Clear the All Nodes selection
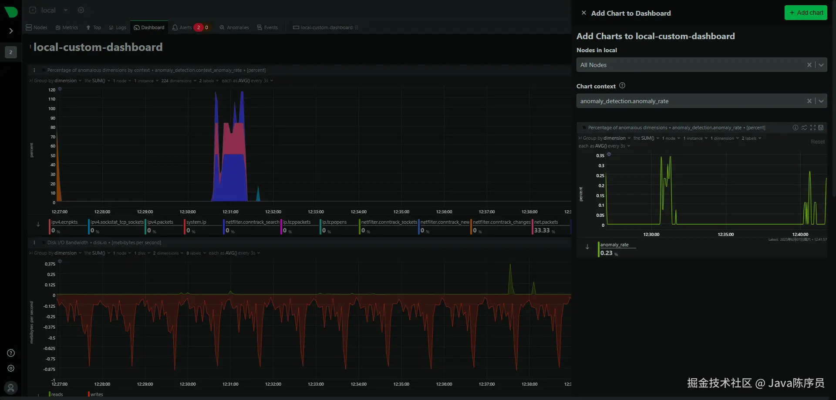This screenshot has width=836, height=400. (809, 65)
